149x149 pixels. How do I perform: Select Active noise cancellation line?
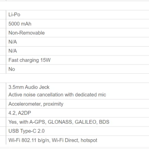pyautogui.click(x=57, y=95)
